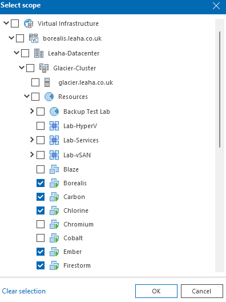Click the Resources pool pie icon
226x302 pixels.
[49, 97]
